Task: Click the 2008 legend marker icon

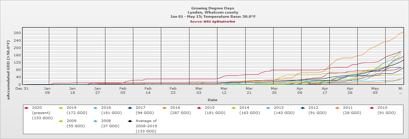Action: click(x=96, y=121)
